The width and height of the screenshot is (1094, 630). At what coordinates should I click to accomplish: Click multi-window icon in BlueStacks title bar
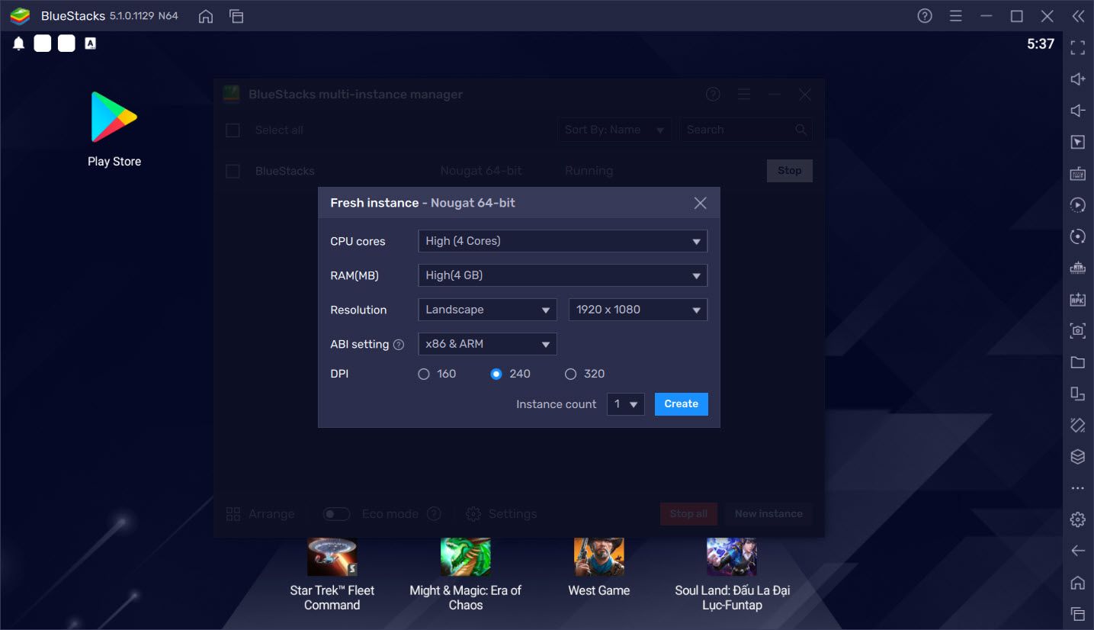click(236, 16)
